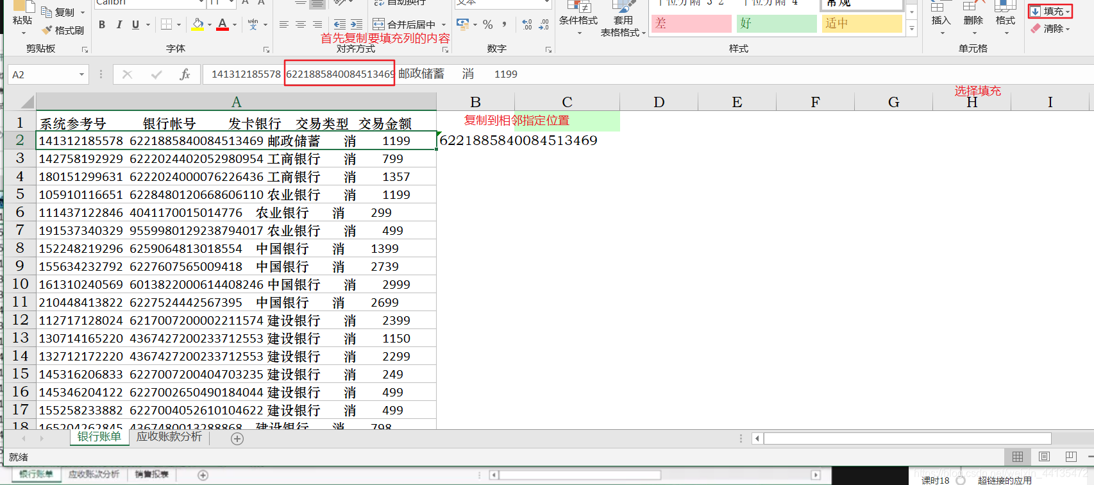The width and height of the screenshot is (1094, 485).
Task: Click the increase indent icon
Action: click(x=357, y=24)
